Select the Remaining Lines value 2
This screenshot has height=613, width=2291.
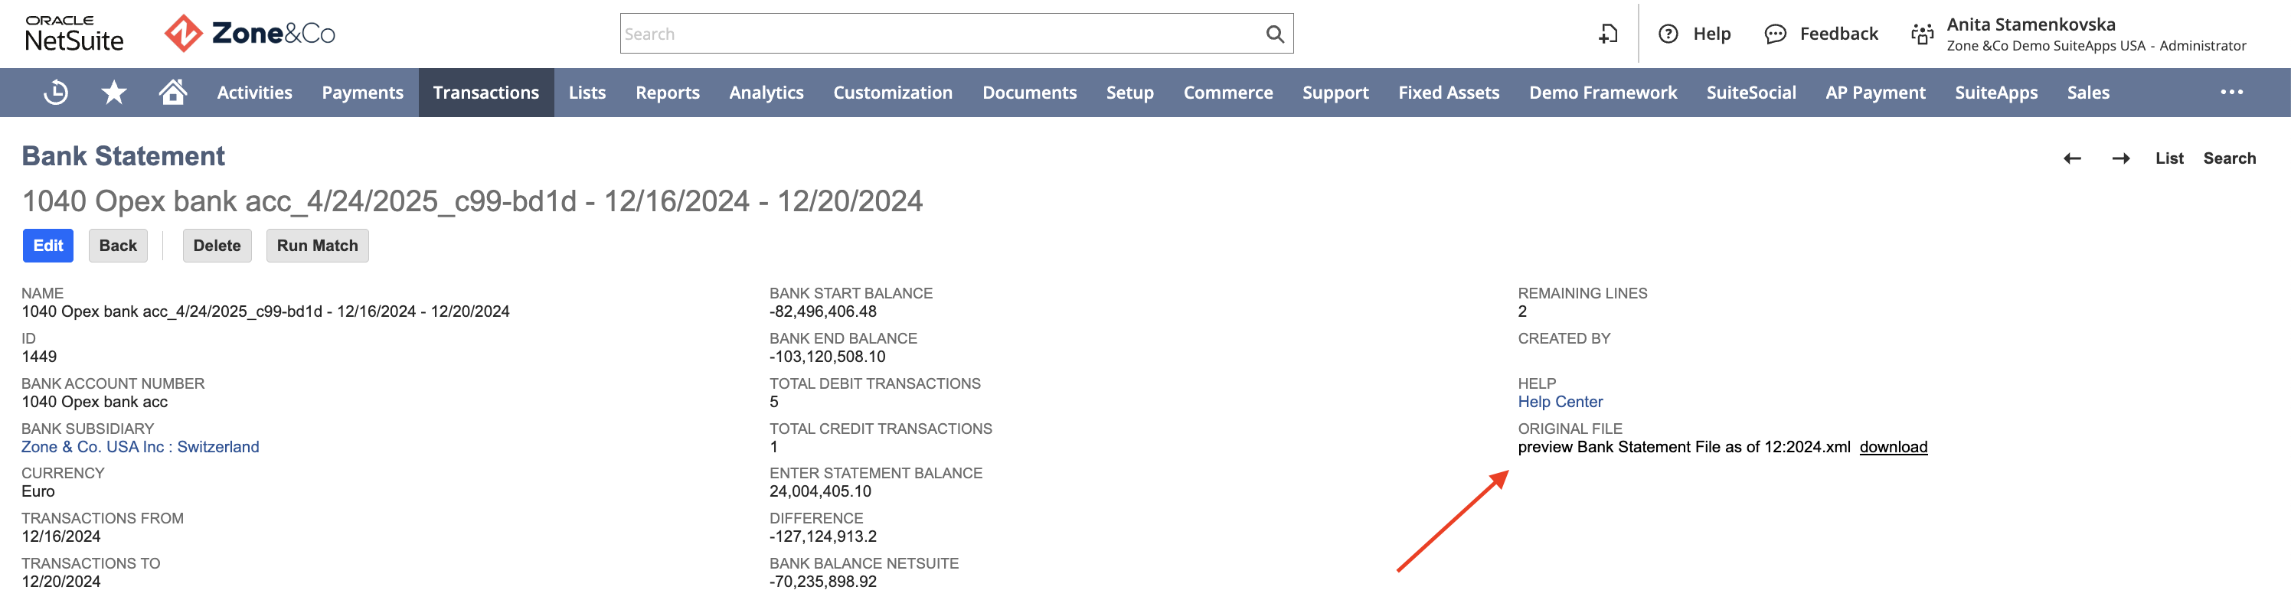click(x=1522, y=311)
